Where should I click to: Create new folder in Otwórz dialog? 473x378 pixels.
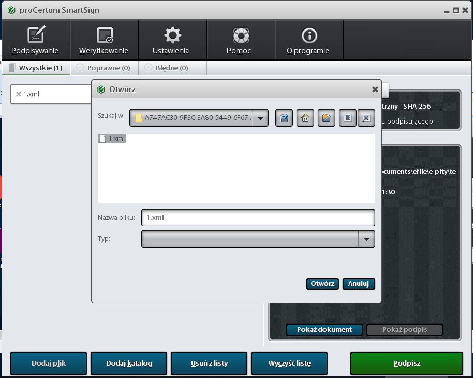tap(326, 118)
